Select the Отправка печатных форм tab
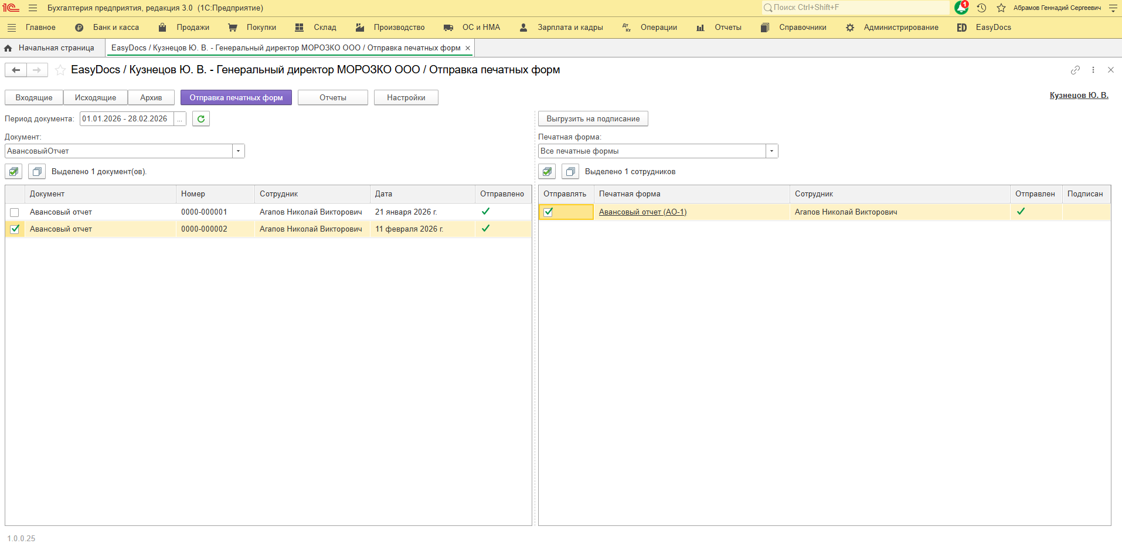Image resolution: width=1122 pixels, height=550 pixels. [x=236, y=98]
